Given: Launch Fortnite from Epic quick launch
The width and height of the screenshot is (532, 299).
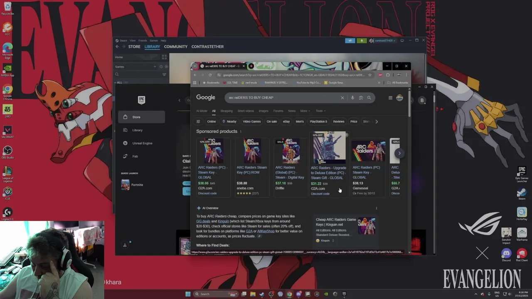Looking at the screenshot, I should pyautogui.click(x=132, y=185).
